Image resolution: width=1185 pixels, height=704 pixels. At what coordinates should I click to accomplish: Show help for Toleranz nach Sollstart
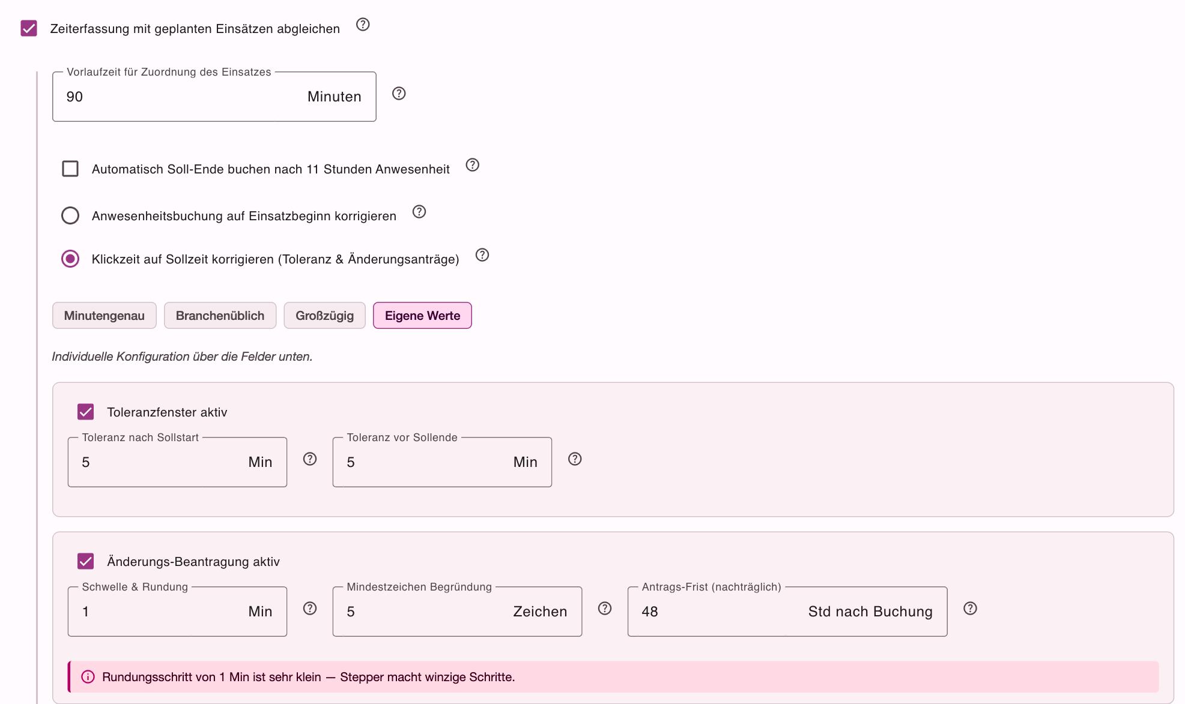[310, 459]
